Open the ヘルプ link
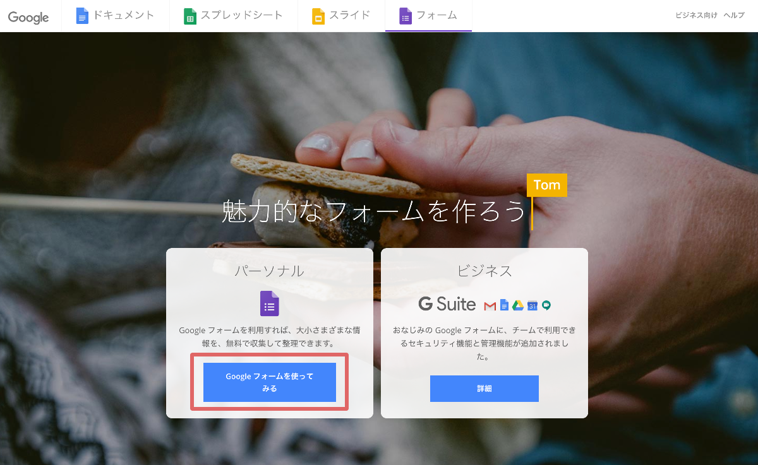The height and width of the screenshot is (465, 758). click(734, 15)
